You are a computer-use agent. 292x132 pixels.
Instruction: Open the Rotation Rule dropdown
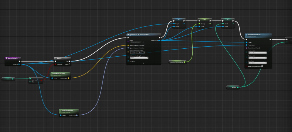[x=257, y=58]
